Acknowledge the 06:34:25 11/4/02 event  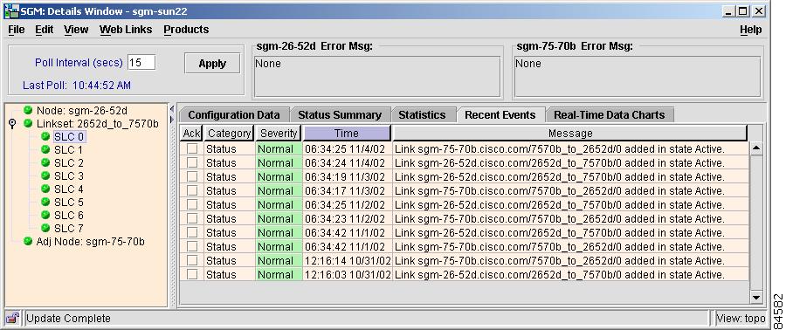pos(192,148)
